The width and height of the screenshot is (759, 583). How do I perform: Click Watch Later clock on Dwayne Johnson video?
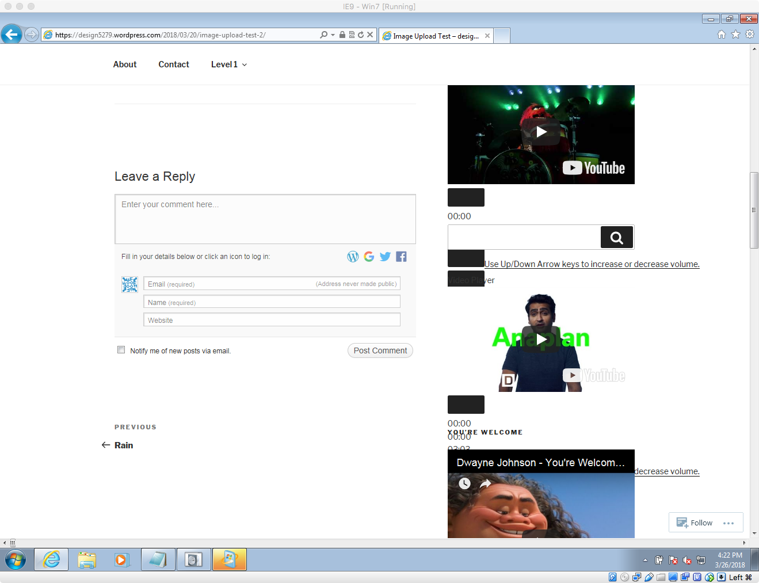tap(464, 483)
